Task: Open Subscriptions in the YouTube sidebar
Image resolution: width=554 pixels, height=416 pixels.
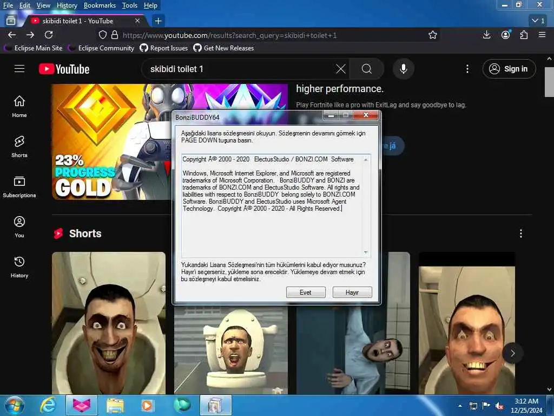Action: (19, 187)
